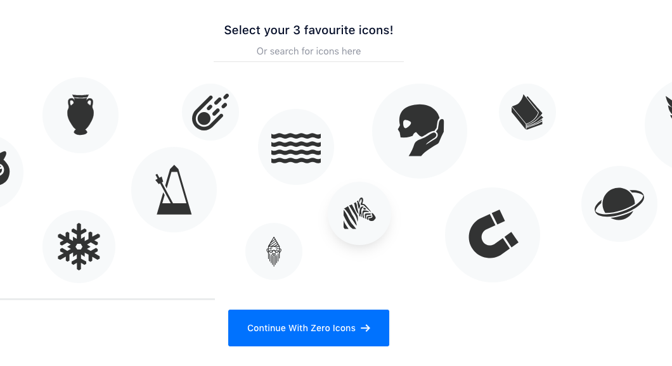The width and height of the screenshot is (672, 366).
Task: Select the horseshoe magnet icon
Action: pos(492,235)
